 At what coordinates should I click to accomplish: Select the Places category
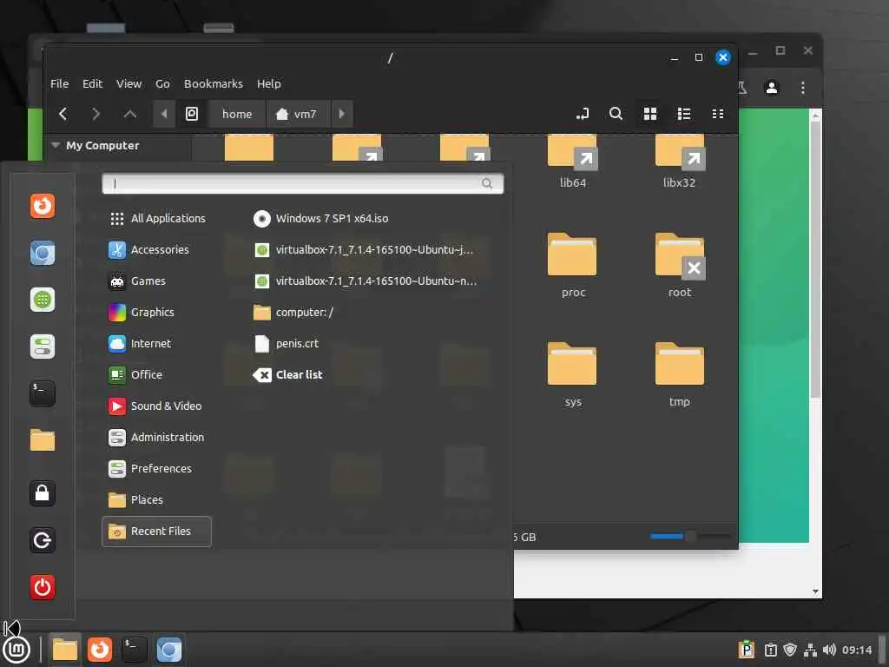(x=157, y=499)
